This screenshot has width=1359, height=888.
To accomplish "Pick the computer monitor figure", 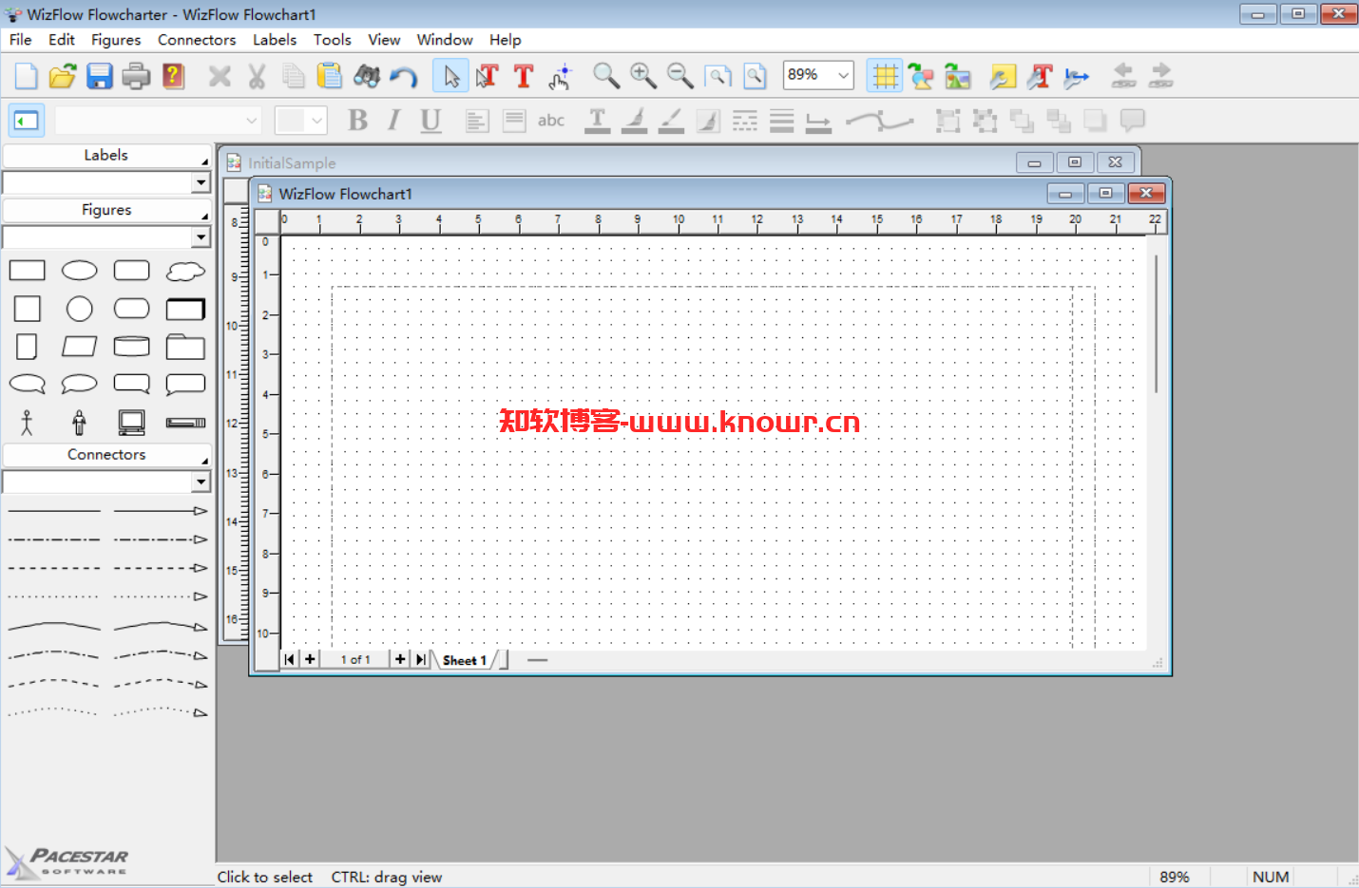I will (131, 423).
